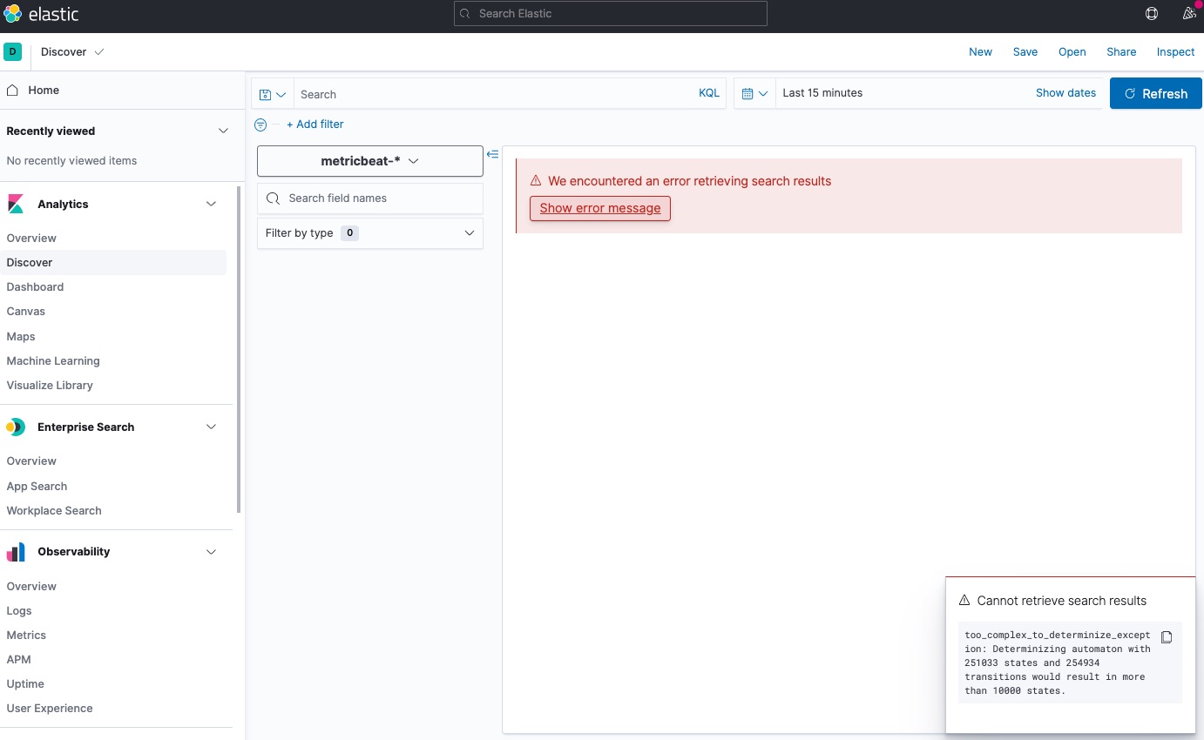Collapse the Analytics section
Screen dimensions: 1204x740
212,204
